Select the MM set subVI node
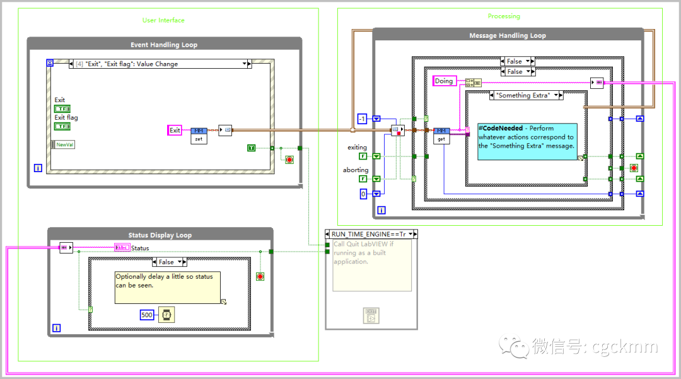 click(x=199, y=136)
